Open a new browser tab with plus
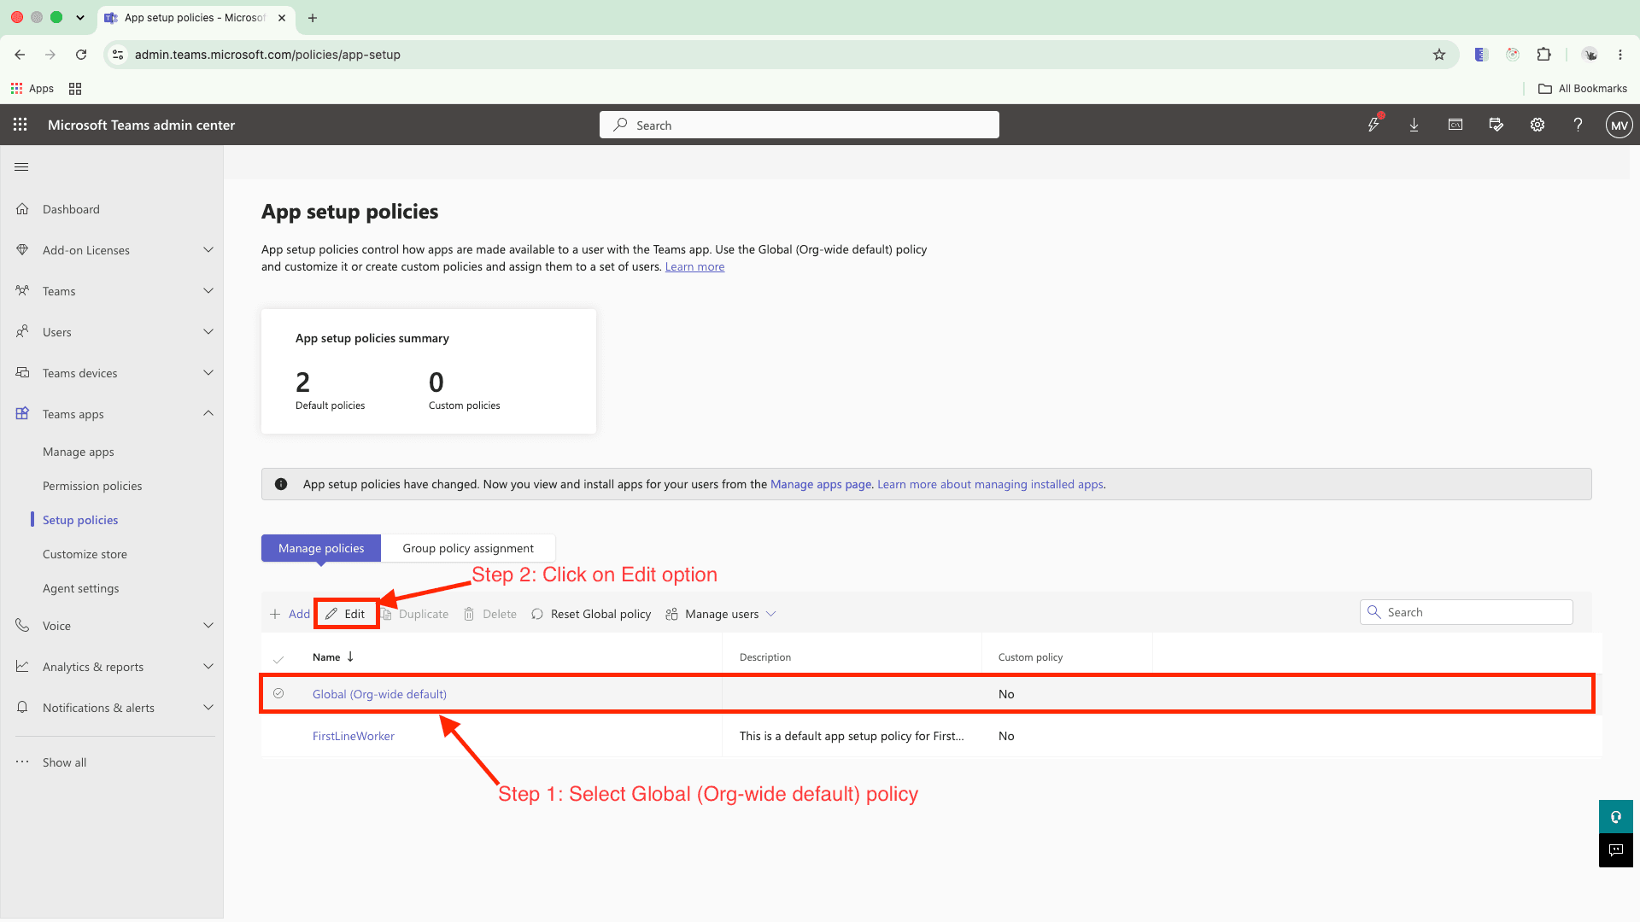Viewport: 1640px width, 922px height. 313,18
